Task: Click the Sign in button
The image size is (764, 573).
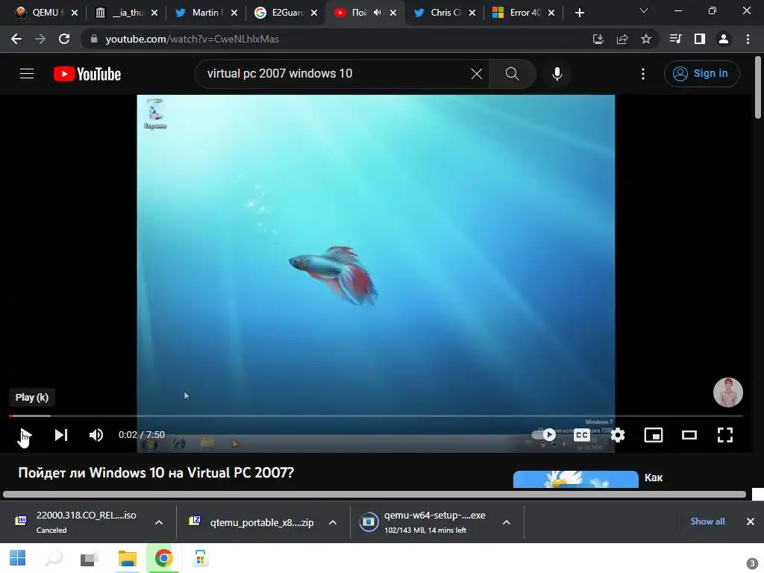Action: tap(701, 74)
